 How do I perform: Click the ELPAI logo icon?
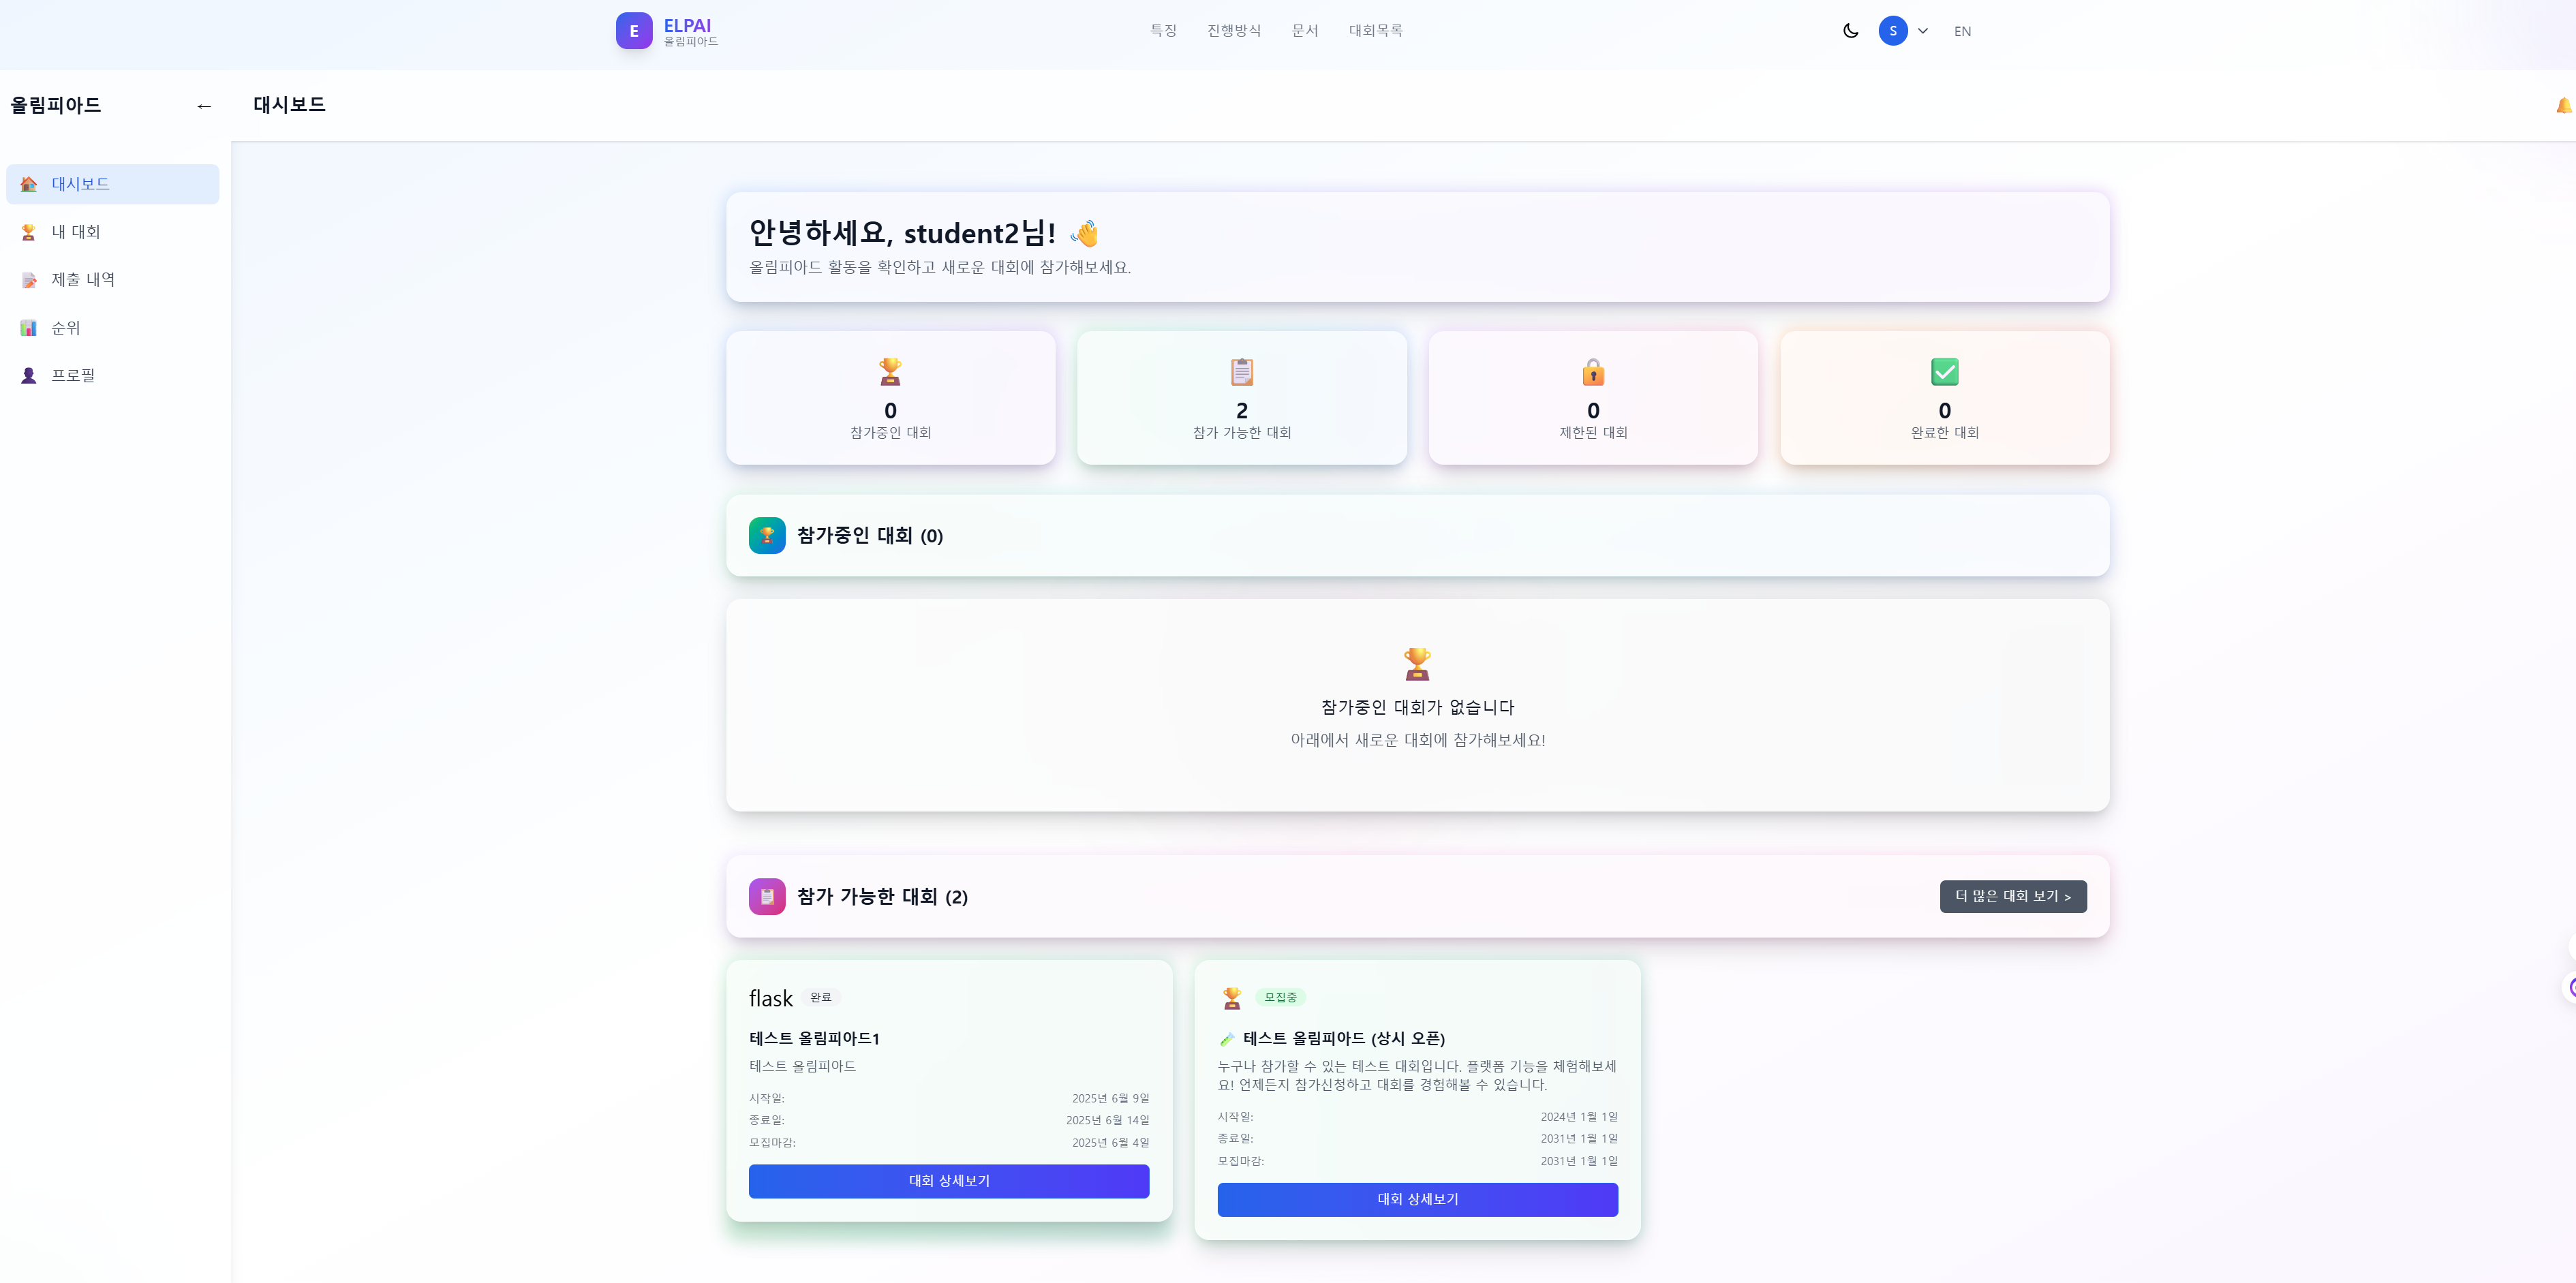634,31
